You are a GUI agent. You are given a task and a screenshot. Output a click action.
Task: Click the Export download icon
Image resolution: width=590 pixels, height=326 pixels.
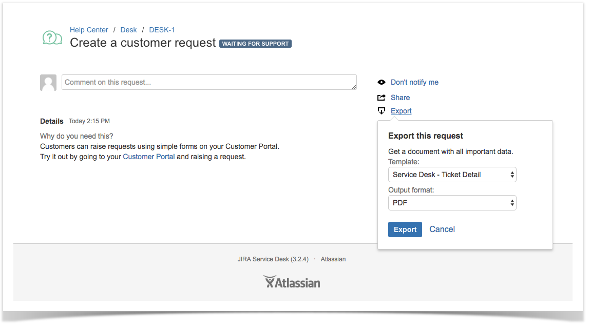381,111
